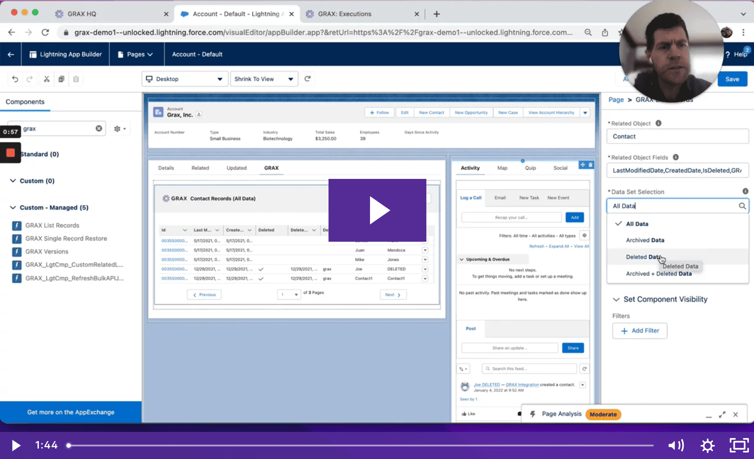The image size is (754, 459).
Task: Click Add Filter under Set Component Visibility
Action: point(639,331)
